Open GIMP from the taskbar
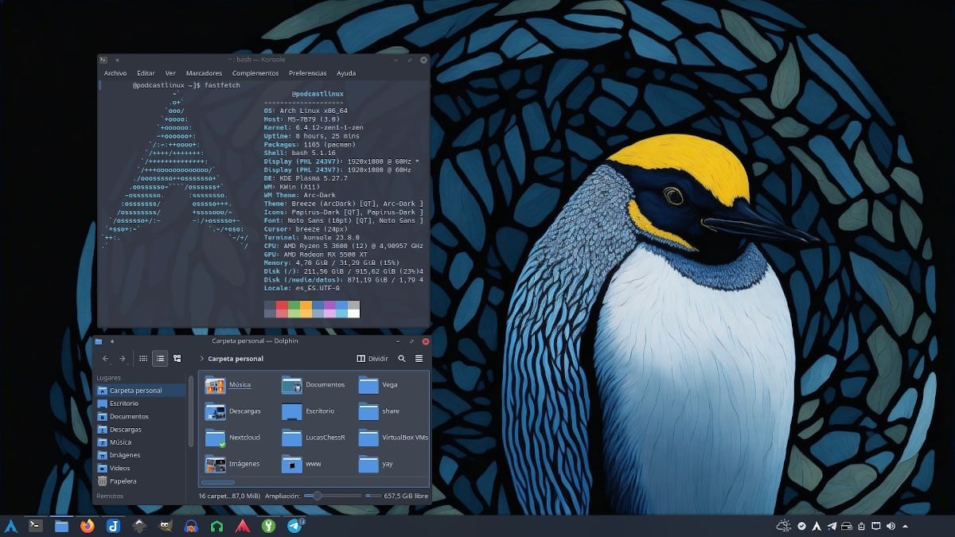Image resolution: width=955 pixels, height=537 pixels. pos(166,526)
